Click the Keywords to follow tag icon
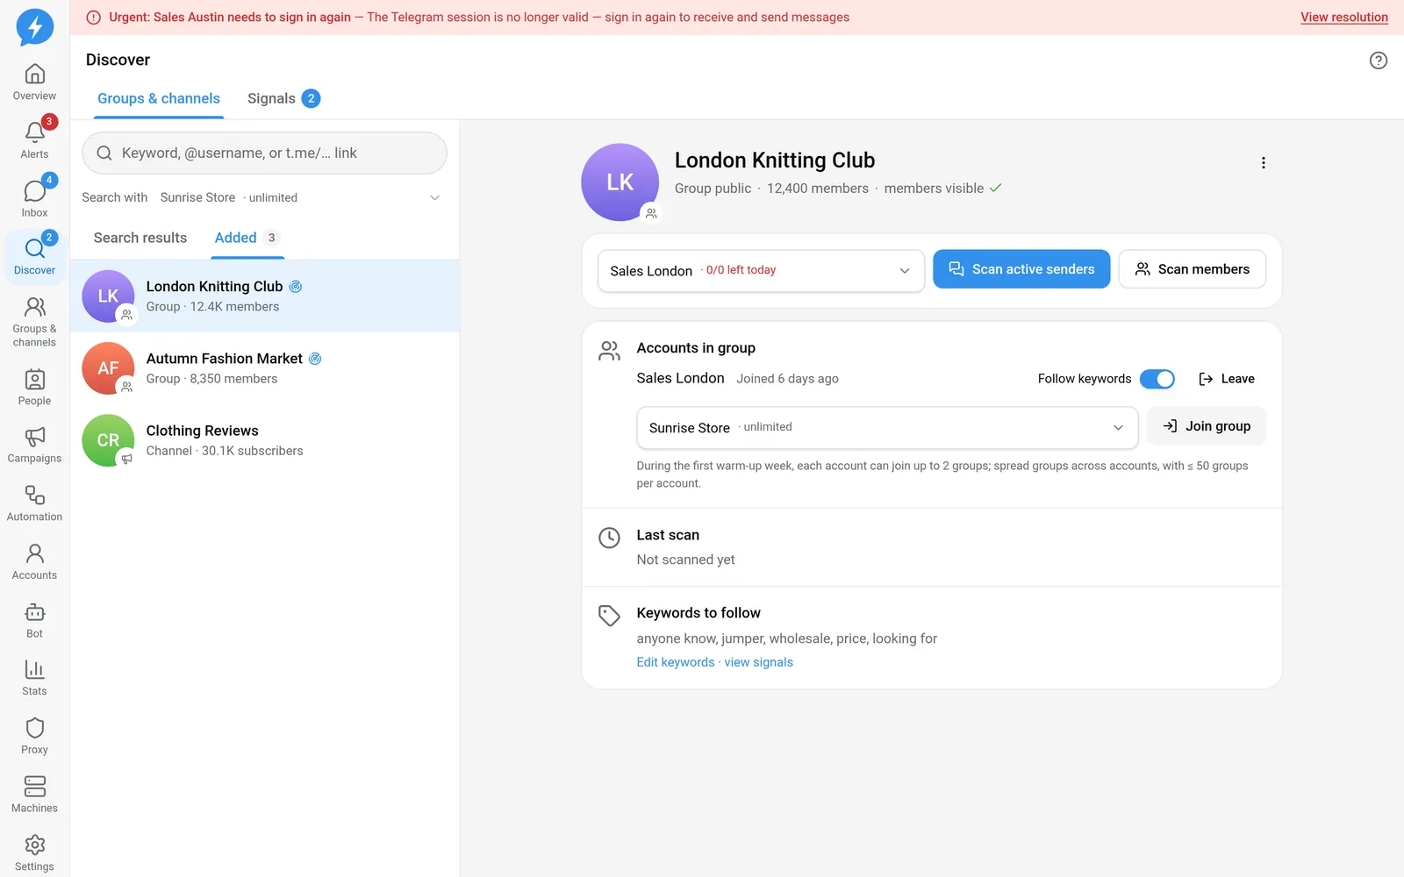This screenshot has height=877, width=1404. [x=609, y=616]
